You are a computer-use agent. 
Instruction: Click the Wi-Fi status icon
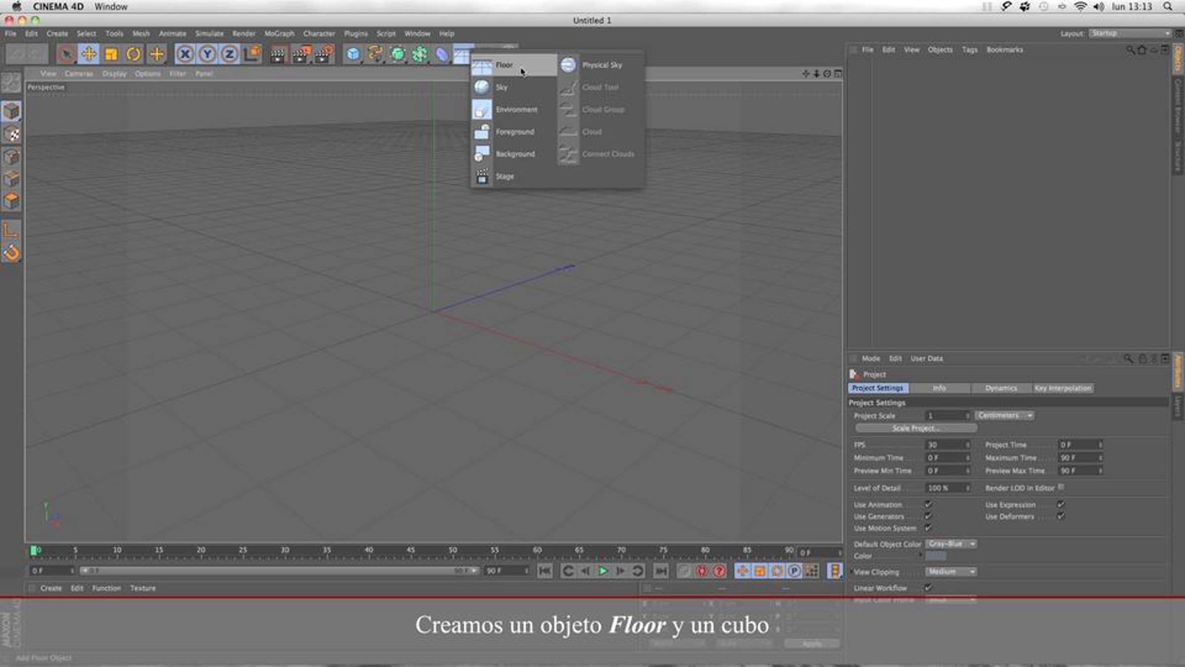click(1080, 6)
